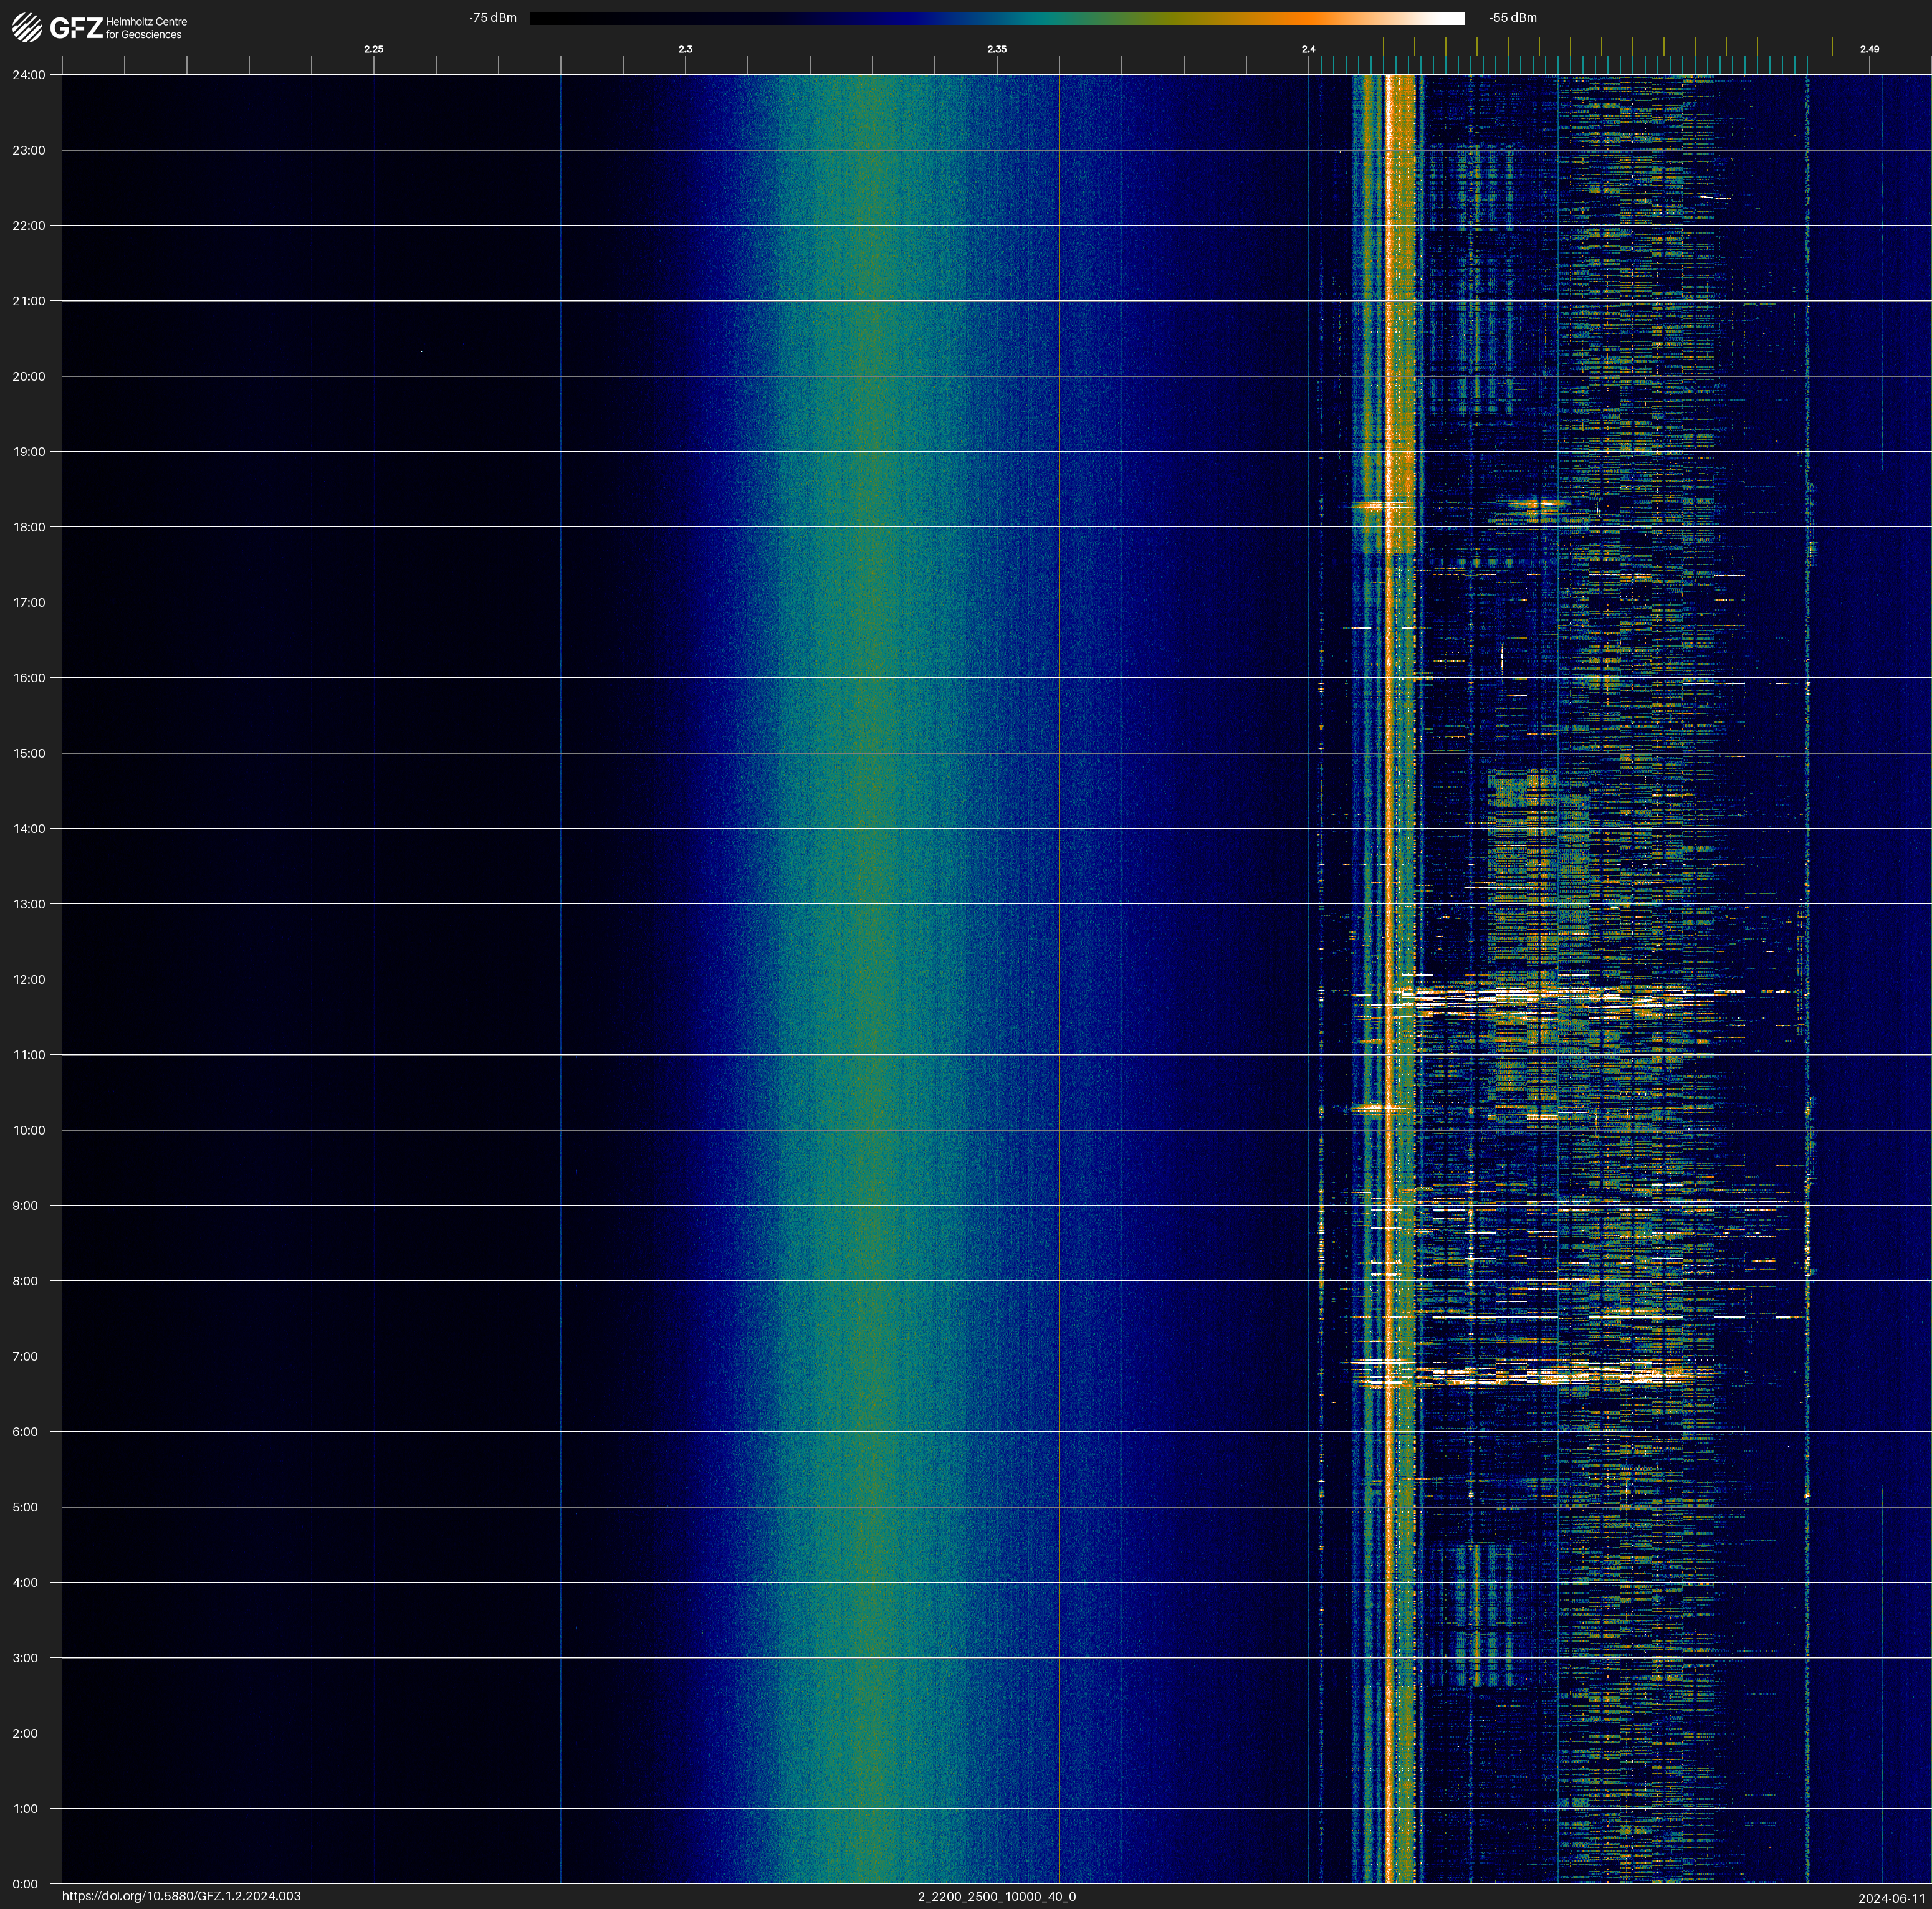Viewport: 1932px width, 1909px height.
Task: Click the GFZ striped globe logo icon
Action: tap(27, 27)
